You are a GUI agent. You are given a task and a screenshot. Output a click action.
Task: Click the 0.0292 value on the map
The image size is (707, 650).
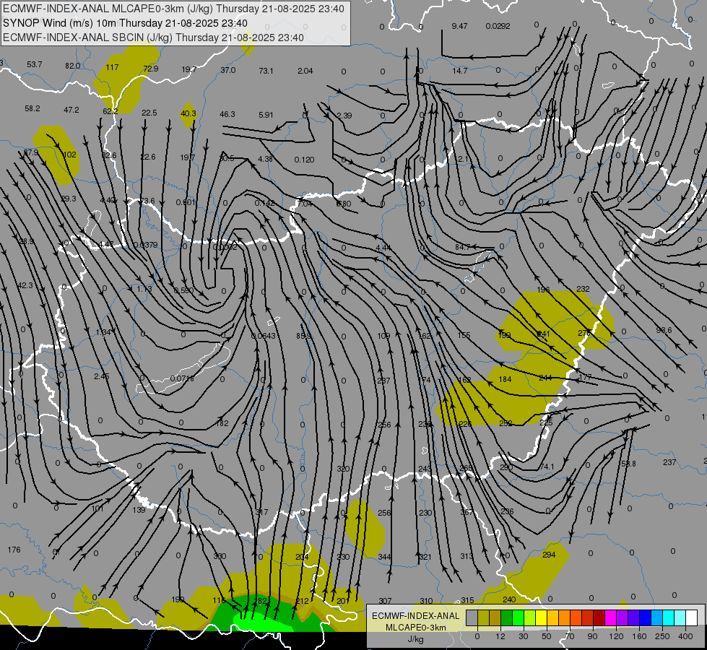tap(498, 26)
